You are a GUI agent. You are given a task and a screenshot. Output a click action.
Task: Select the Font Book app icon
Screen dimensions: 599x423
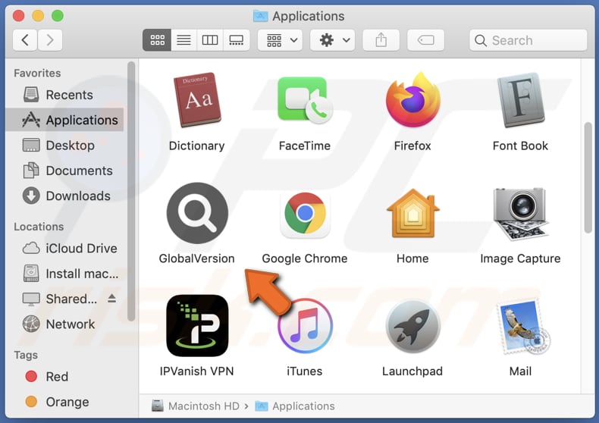[x=520, y=100]
